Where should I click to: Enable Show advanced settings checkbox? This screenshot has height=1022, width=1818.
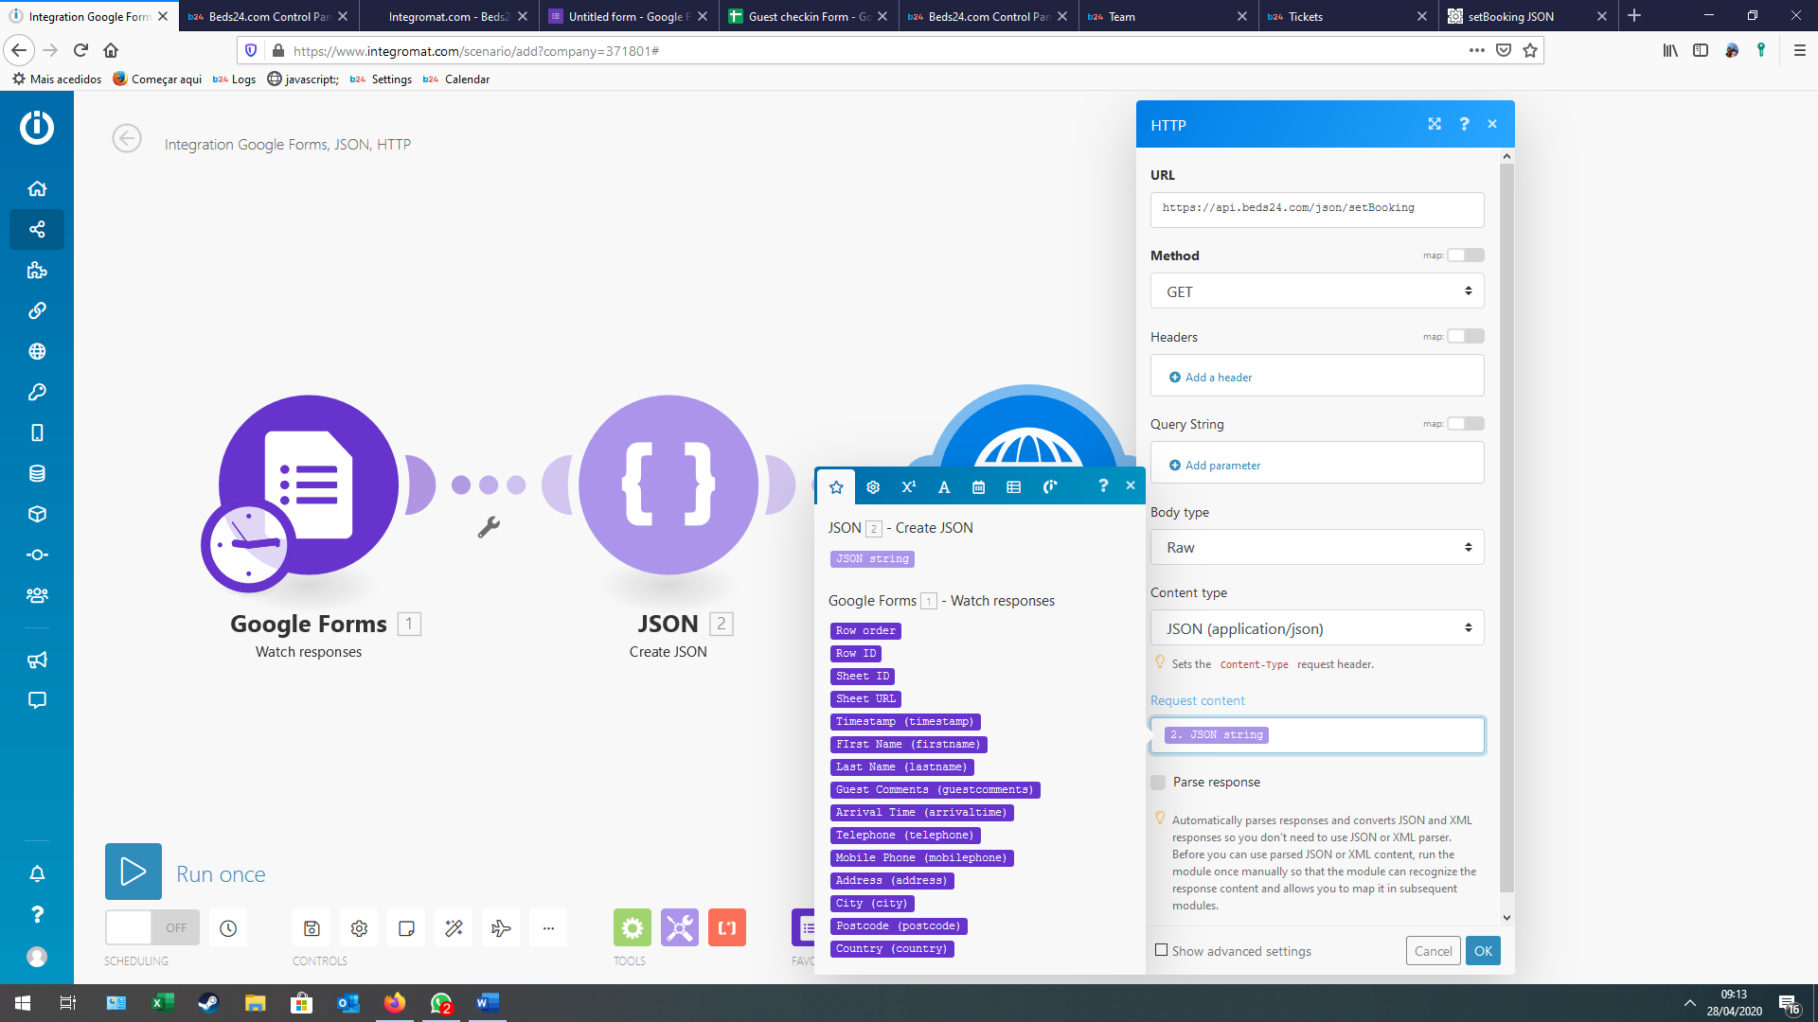[1161, 950]
